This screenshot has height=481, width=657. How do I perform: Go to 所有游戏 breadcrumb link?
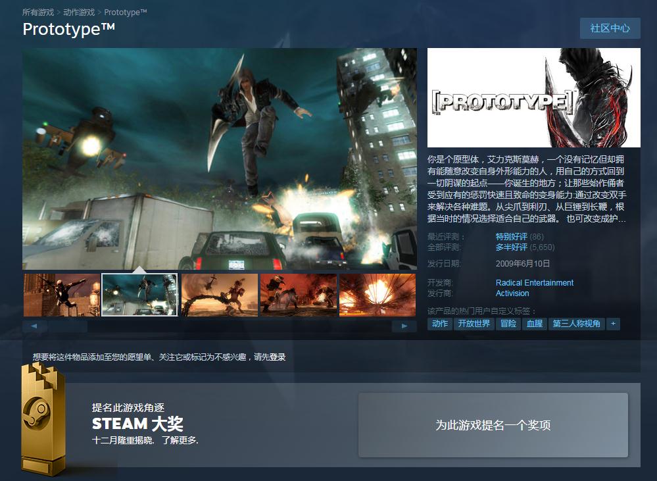click(38, 12)
